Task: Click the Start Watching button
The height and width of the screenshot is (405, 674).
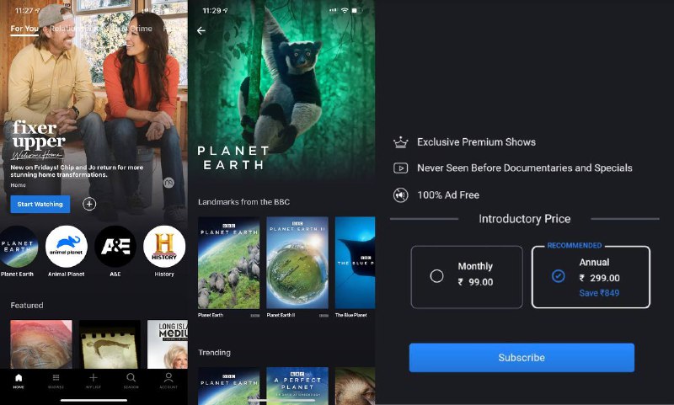Action: pos(40,204)
